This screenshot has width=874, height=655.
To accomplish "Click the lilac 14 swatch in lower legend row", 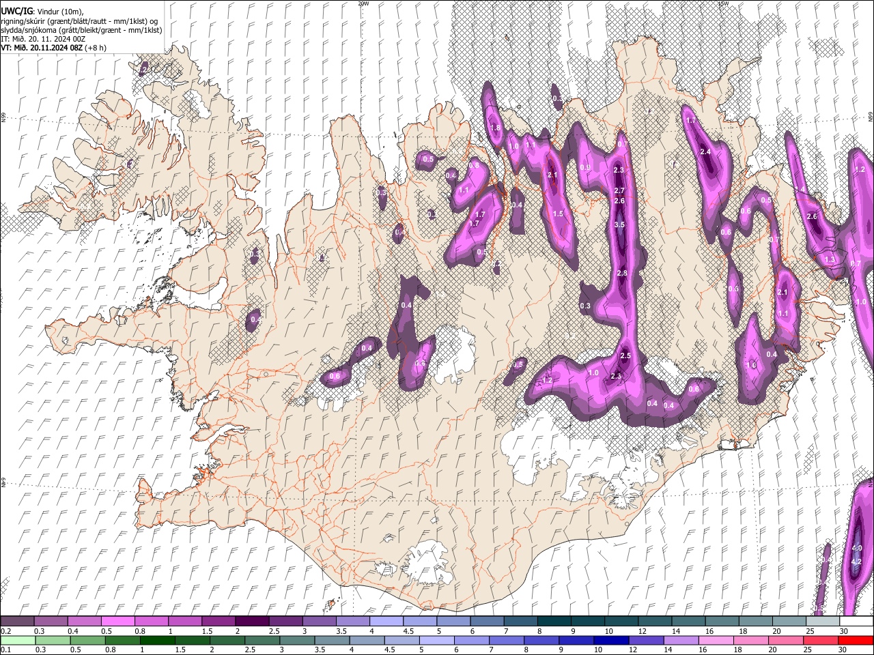I will point(680,641).
